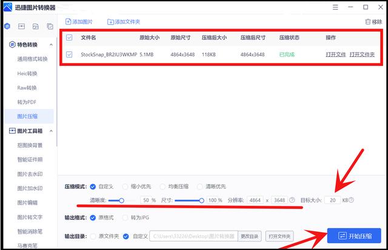The height and width of the screenshot is (250, 388).
Task: Collapse the 图片工具箱 section chevron
Action: 51,131
